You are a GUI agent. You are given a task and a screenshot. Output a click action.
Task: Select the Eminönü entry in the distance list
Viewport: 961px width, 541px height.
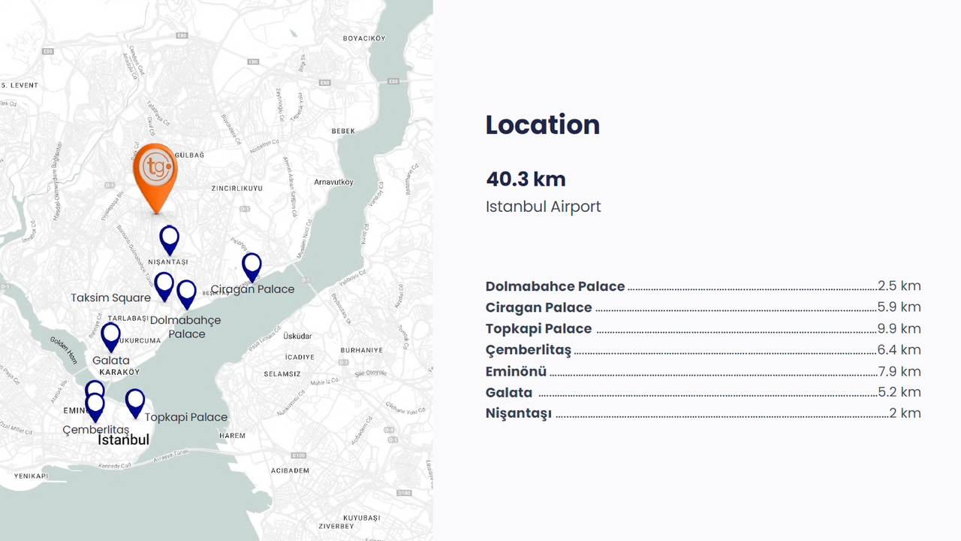pyautogui.click(x=516, y=371)
